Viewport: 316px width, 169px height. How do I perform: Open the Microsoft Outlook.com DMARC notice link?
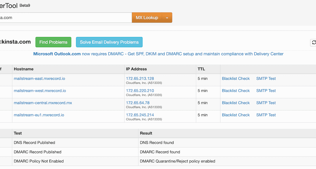point(158,54)
